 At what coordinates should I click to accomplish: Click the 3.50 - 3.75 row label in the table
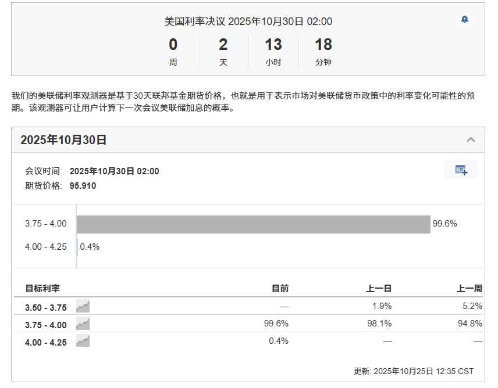46,307
